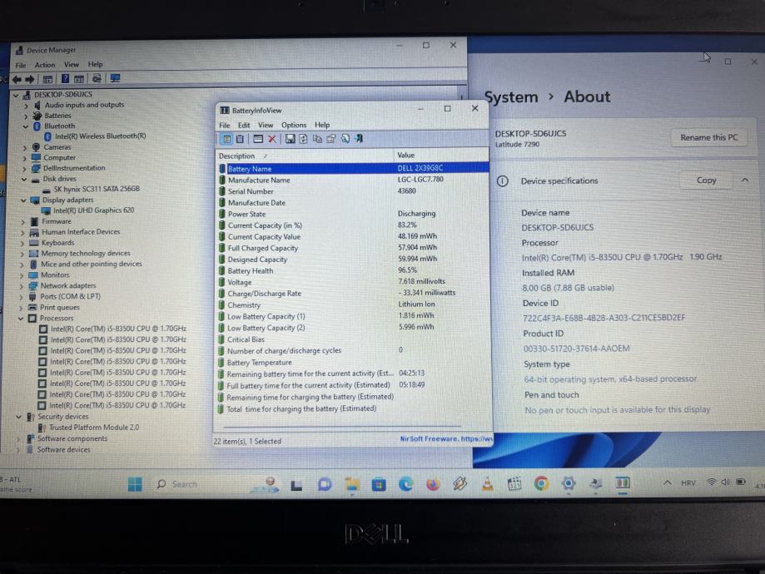Viewport: 765px width, 574px height.
Task: Click the red X delete icon in BatteryInfoView
Action: [272, 139]
